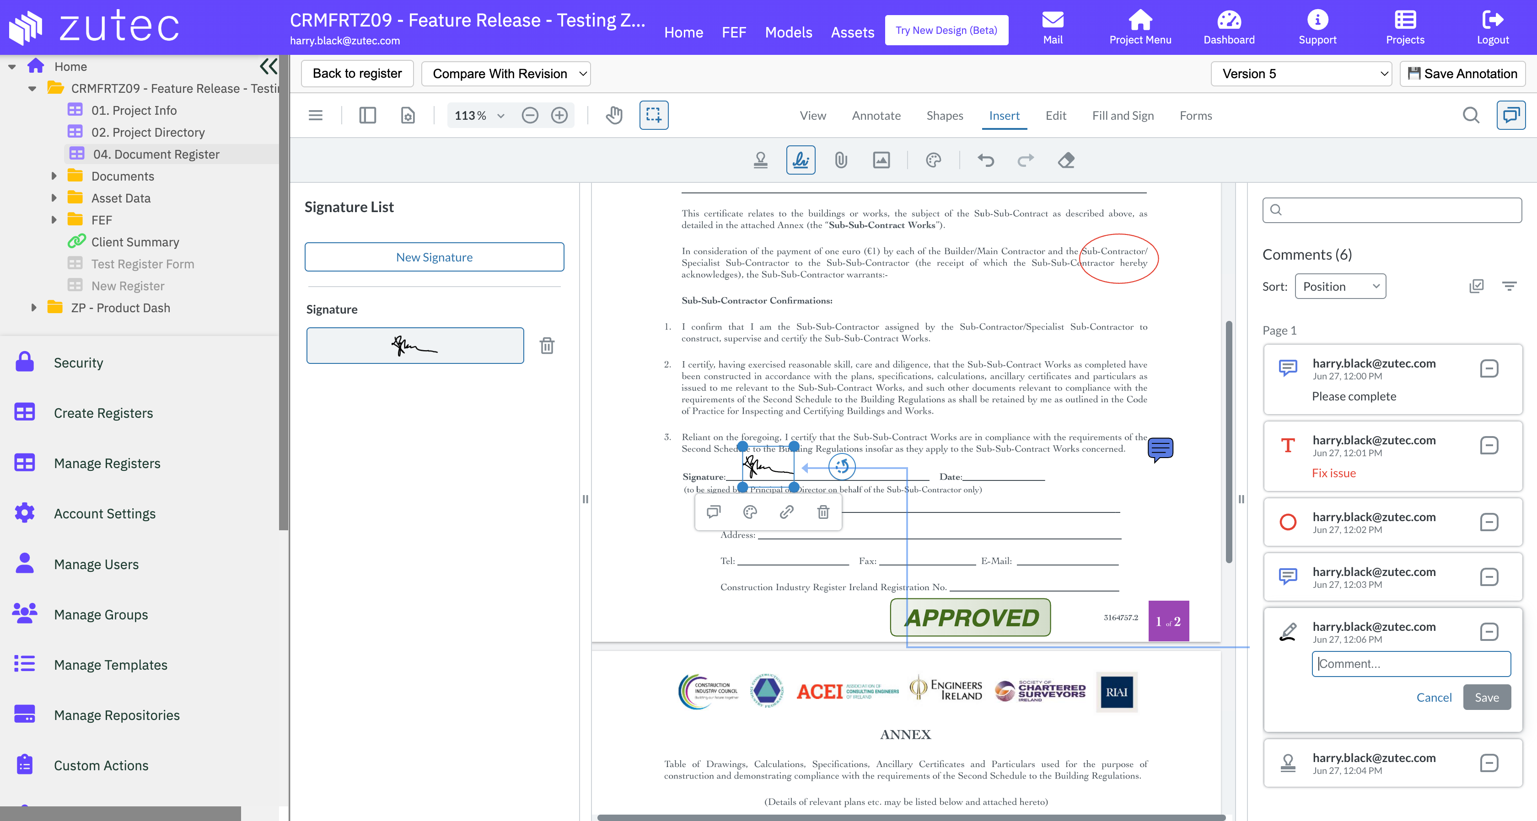1537x821 pixels.
Task: Collapse the left navigation sidebar
Action: tap(269, 66)
